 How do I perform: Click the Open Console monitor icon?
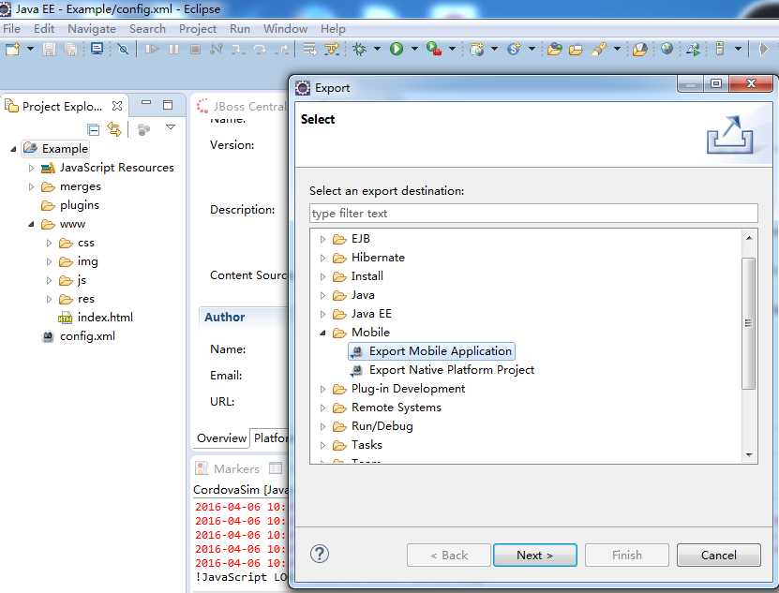point(97,48)
